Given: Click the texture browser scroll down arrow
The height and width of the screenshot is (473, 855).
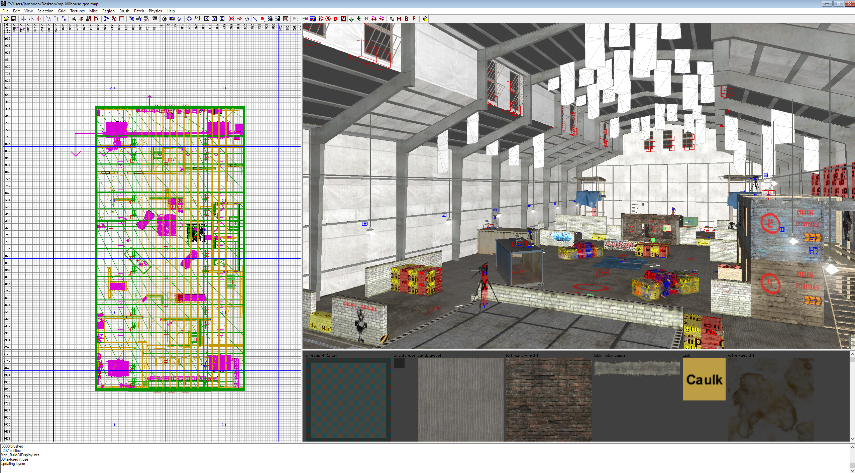Looking at the screenshot, I should pyautogui.click(x=852, y=439).
